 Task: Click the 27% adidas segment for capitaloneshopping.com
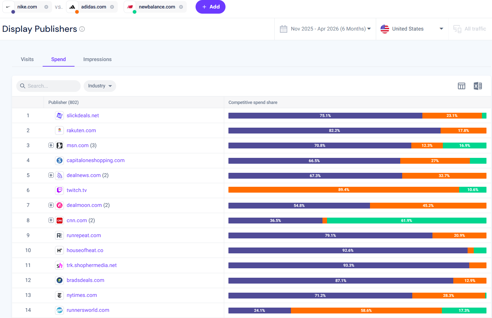[x=435, y=161]
